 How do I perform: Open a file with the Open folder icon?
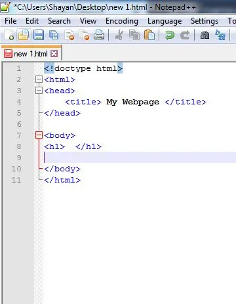coord(24,35)
